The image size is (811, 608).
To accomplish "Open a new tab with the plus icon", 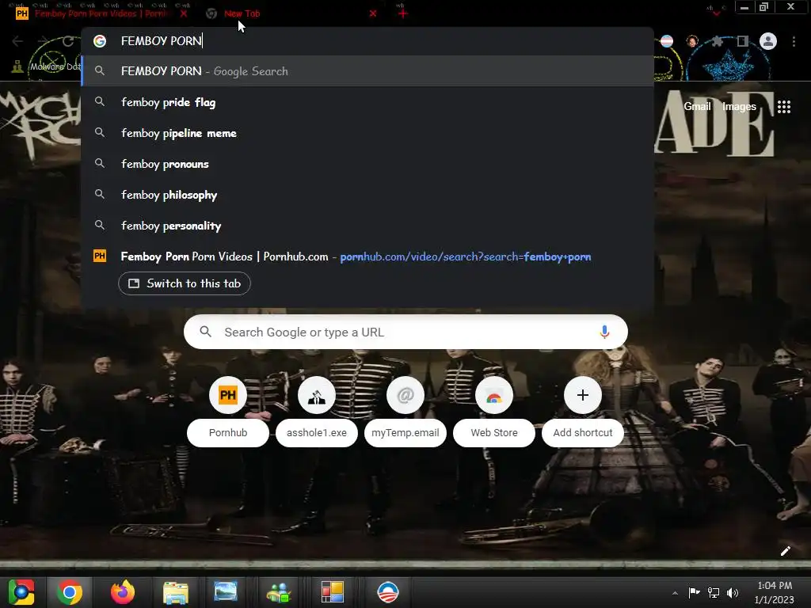I will tap(402, 14).
